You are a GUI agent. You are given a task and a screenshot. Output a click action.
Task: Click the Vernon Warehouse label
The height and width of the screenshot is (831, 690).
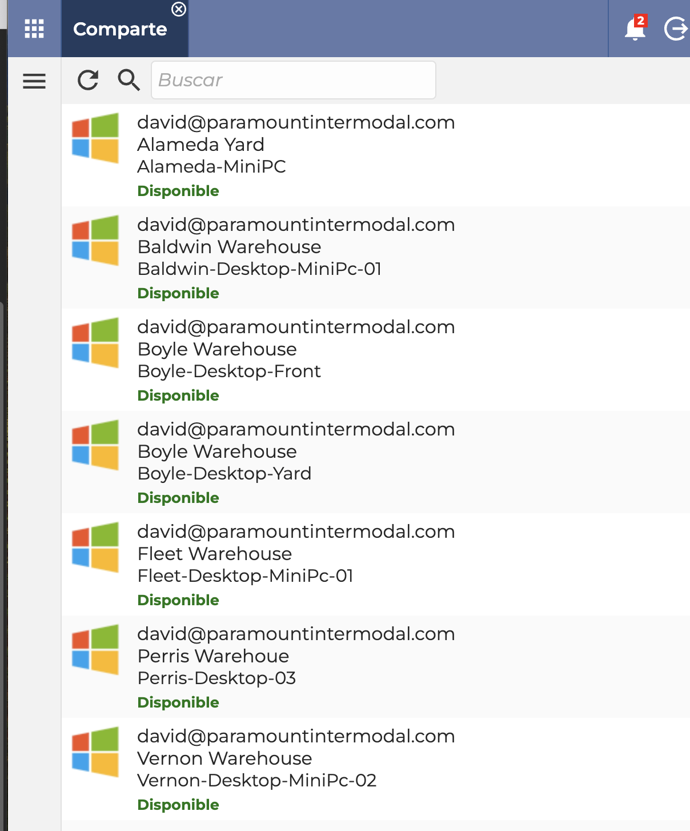tap(225, 758)
